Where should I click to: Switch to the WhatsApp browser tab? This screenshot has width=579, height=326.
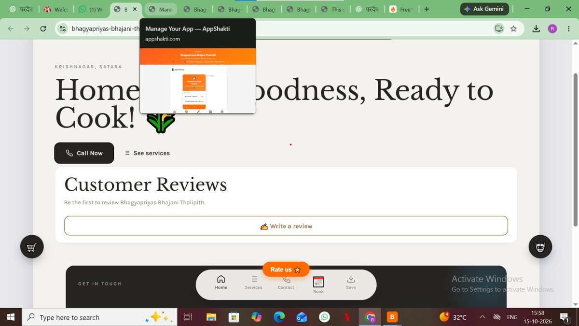pyautogui.click(x=91, y=9)
